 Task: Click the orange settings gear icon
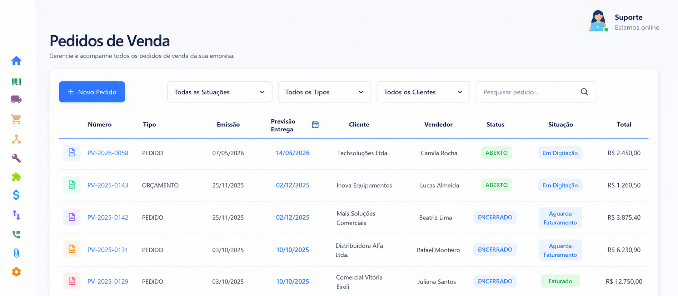pos(16,272)
